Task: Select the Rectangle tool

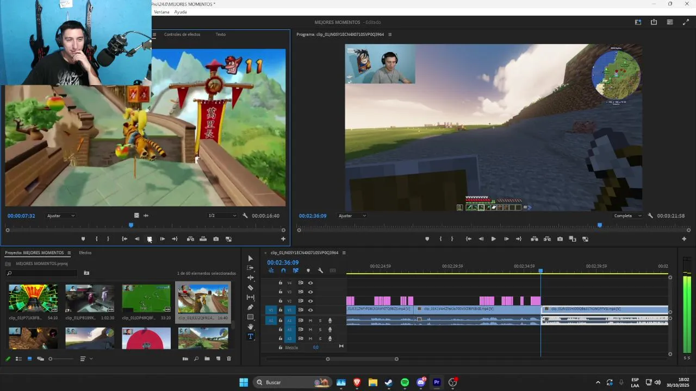Action: (x=250, y=317)
